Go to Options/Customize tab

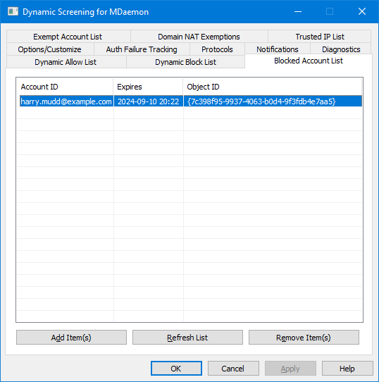(50, 49)
